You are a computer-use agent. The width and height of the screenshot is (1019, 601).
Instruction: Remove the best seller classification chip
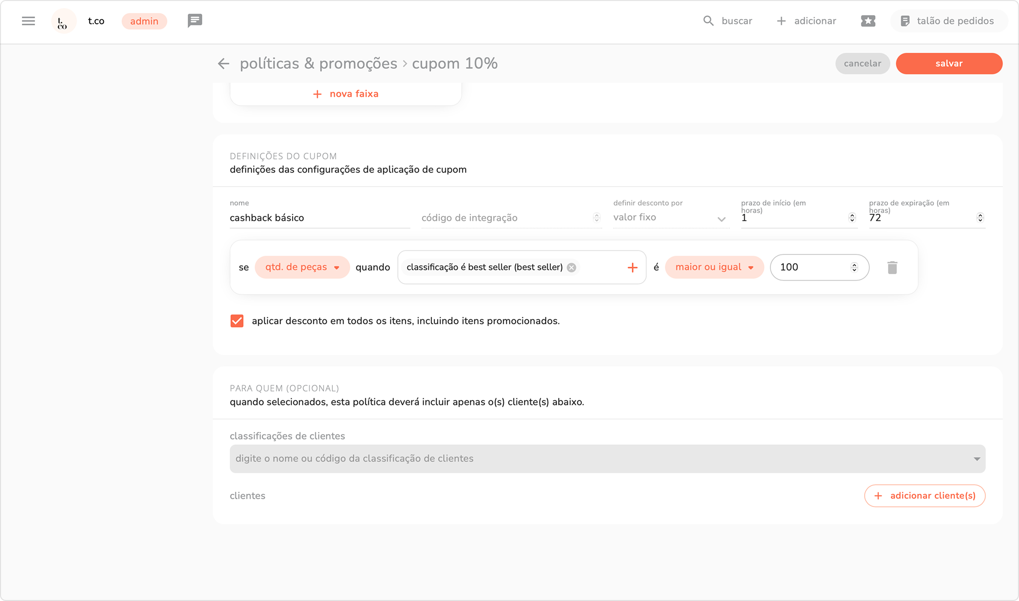[x=572, y=268]
